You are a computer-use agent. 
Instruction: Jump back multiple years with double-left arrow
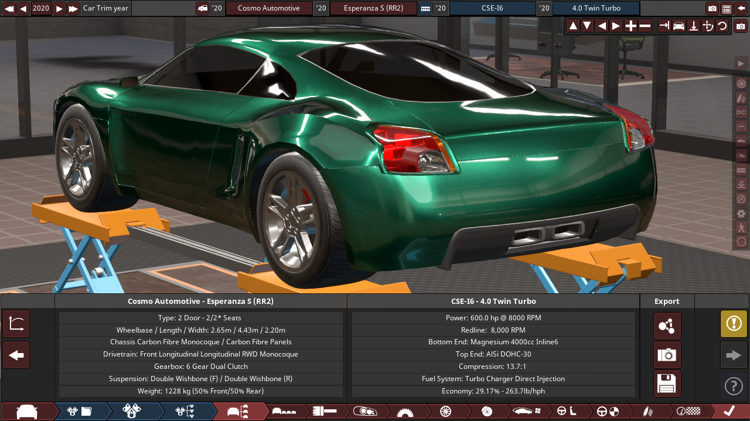click(9, 8)
